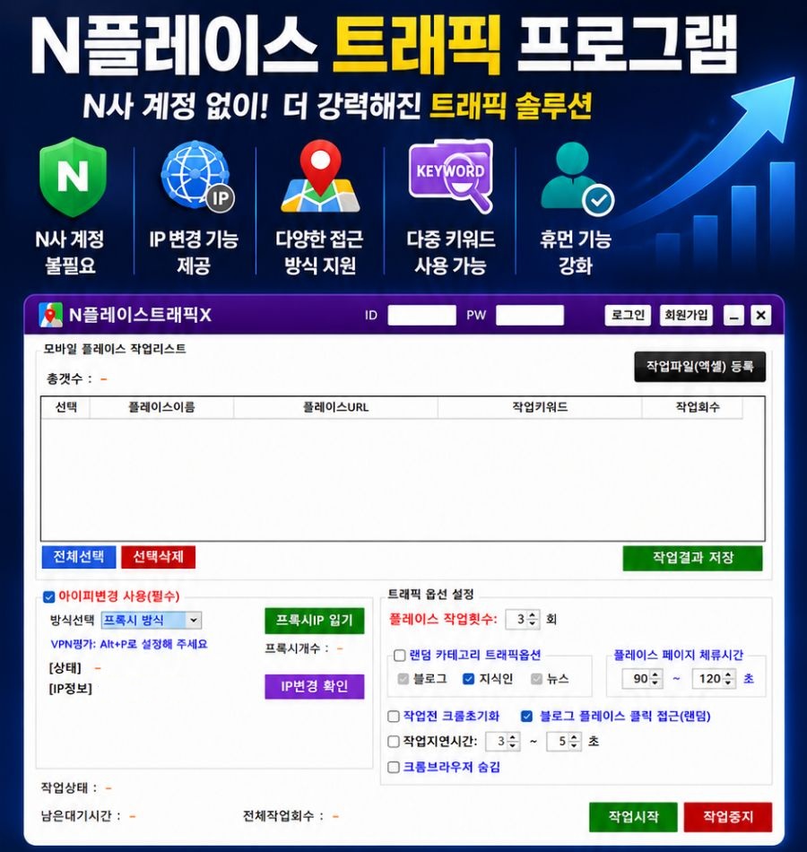The width and height of the screenshot is (807, 852).
Task: Adjust 작업지연시간 minimum spinner showing 3
Action: [x=503, y=742]
